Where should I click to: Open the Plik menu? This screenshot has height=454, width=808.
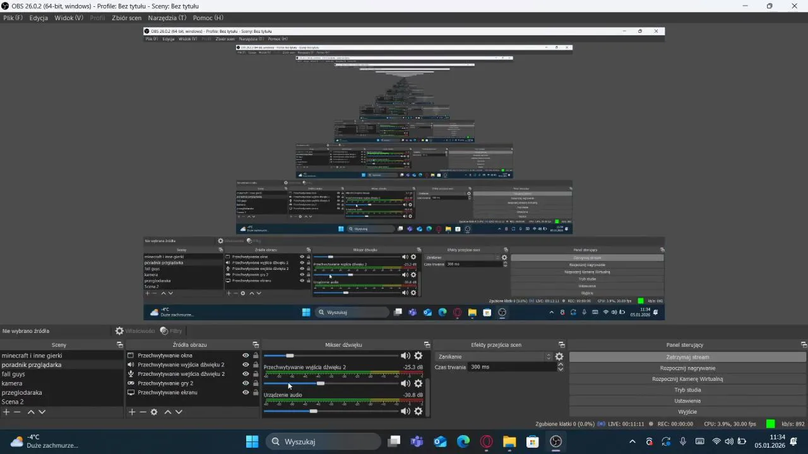pyautogui.click(x=13, y=18)
